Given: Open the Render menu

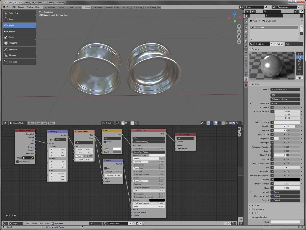Looking at the screenshot, I should tap(21, 7).
